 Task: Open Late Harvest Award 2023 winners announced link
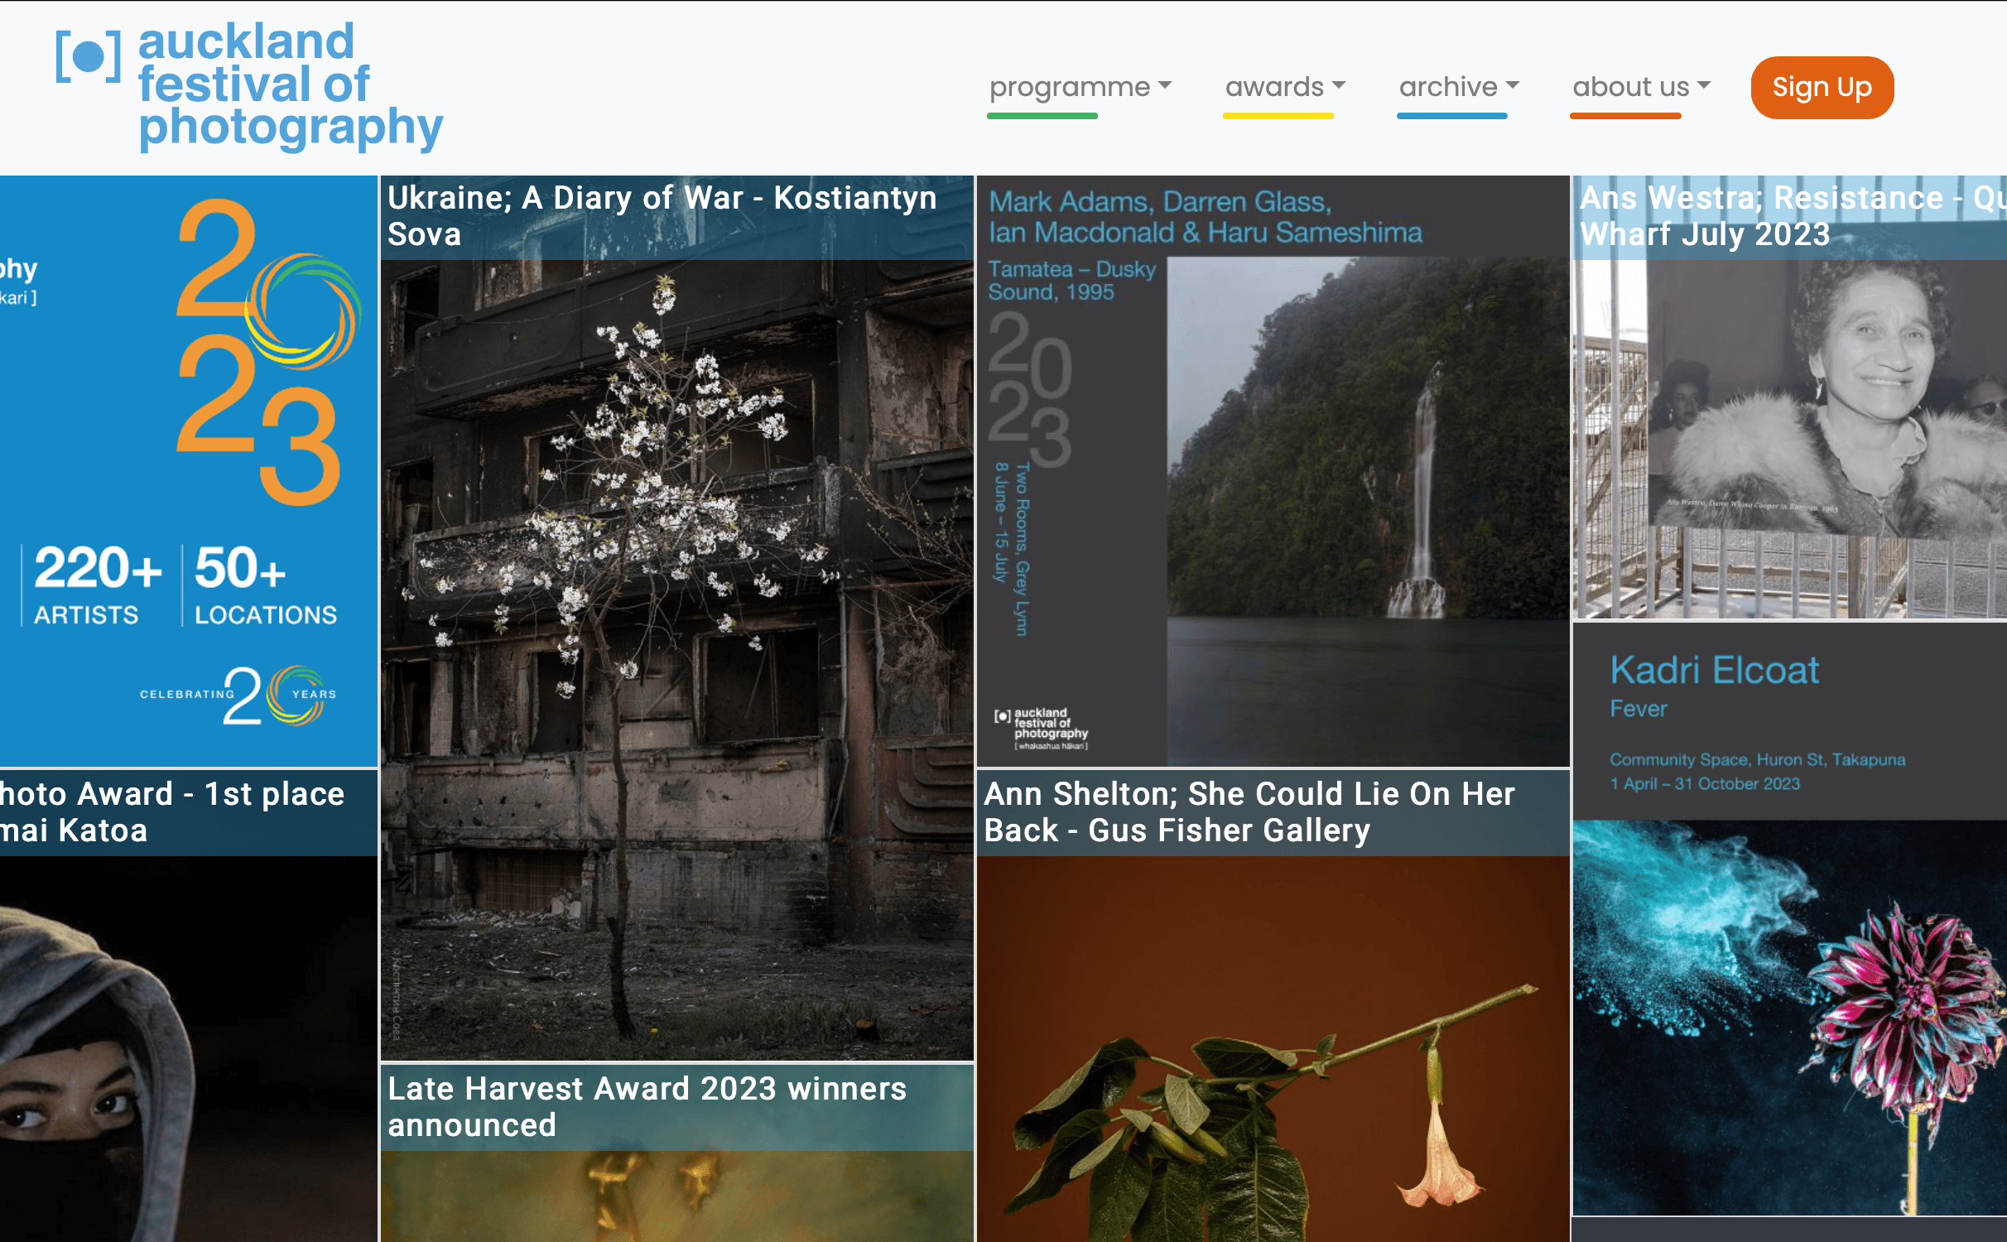coord(647,1107)
